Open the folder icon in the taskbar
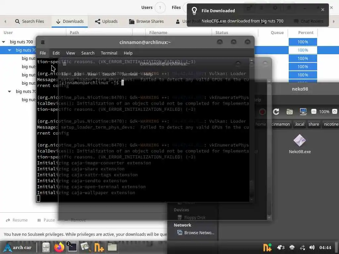 coord(112,247)
